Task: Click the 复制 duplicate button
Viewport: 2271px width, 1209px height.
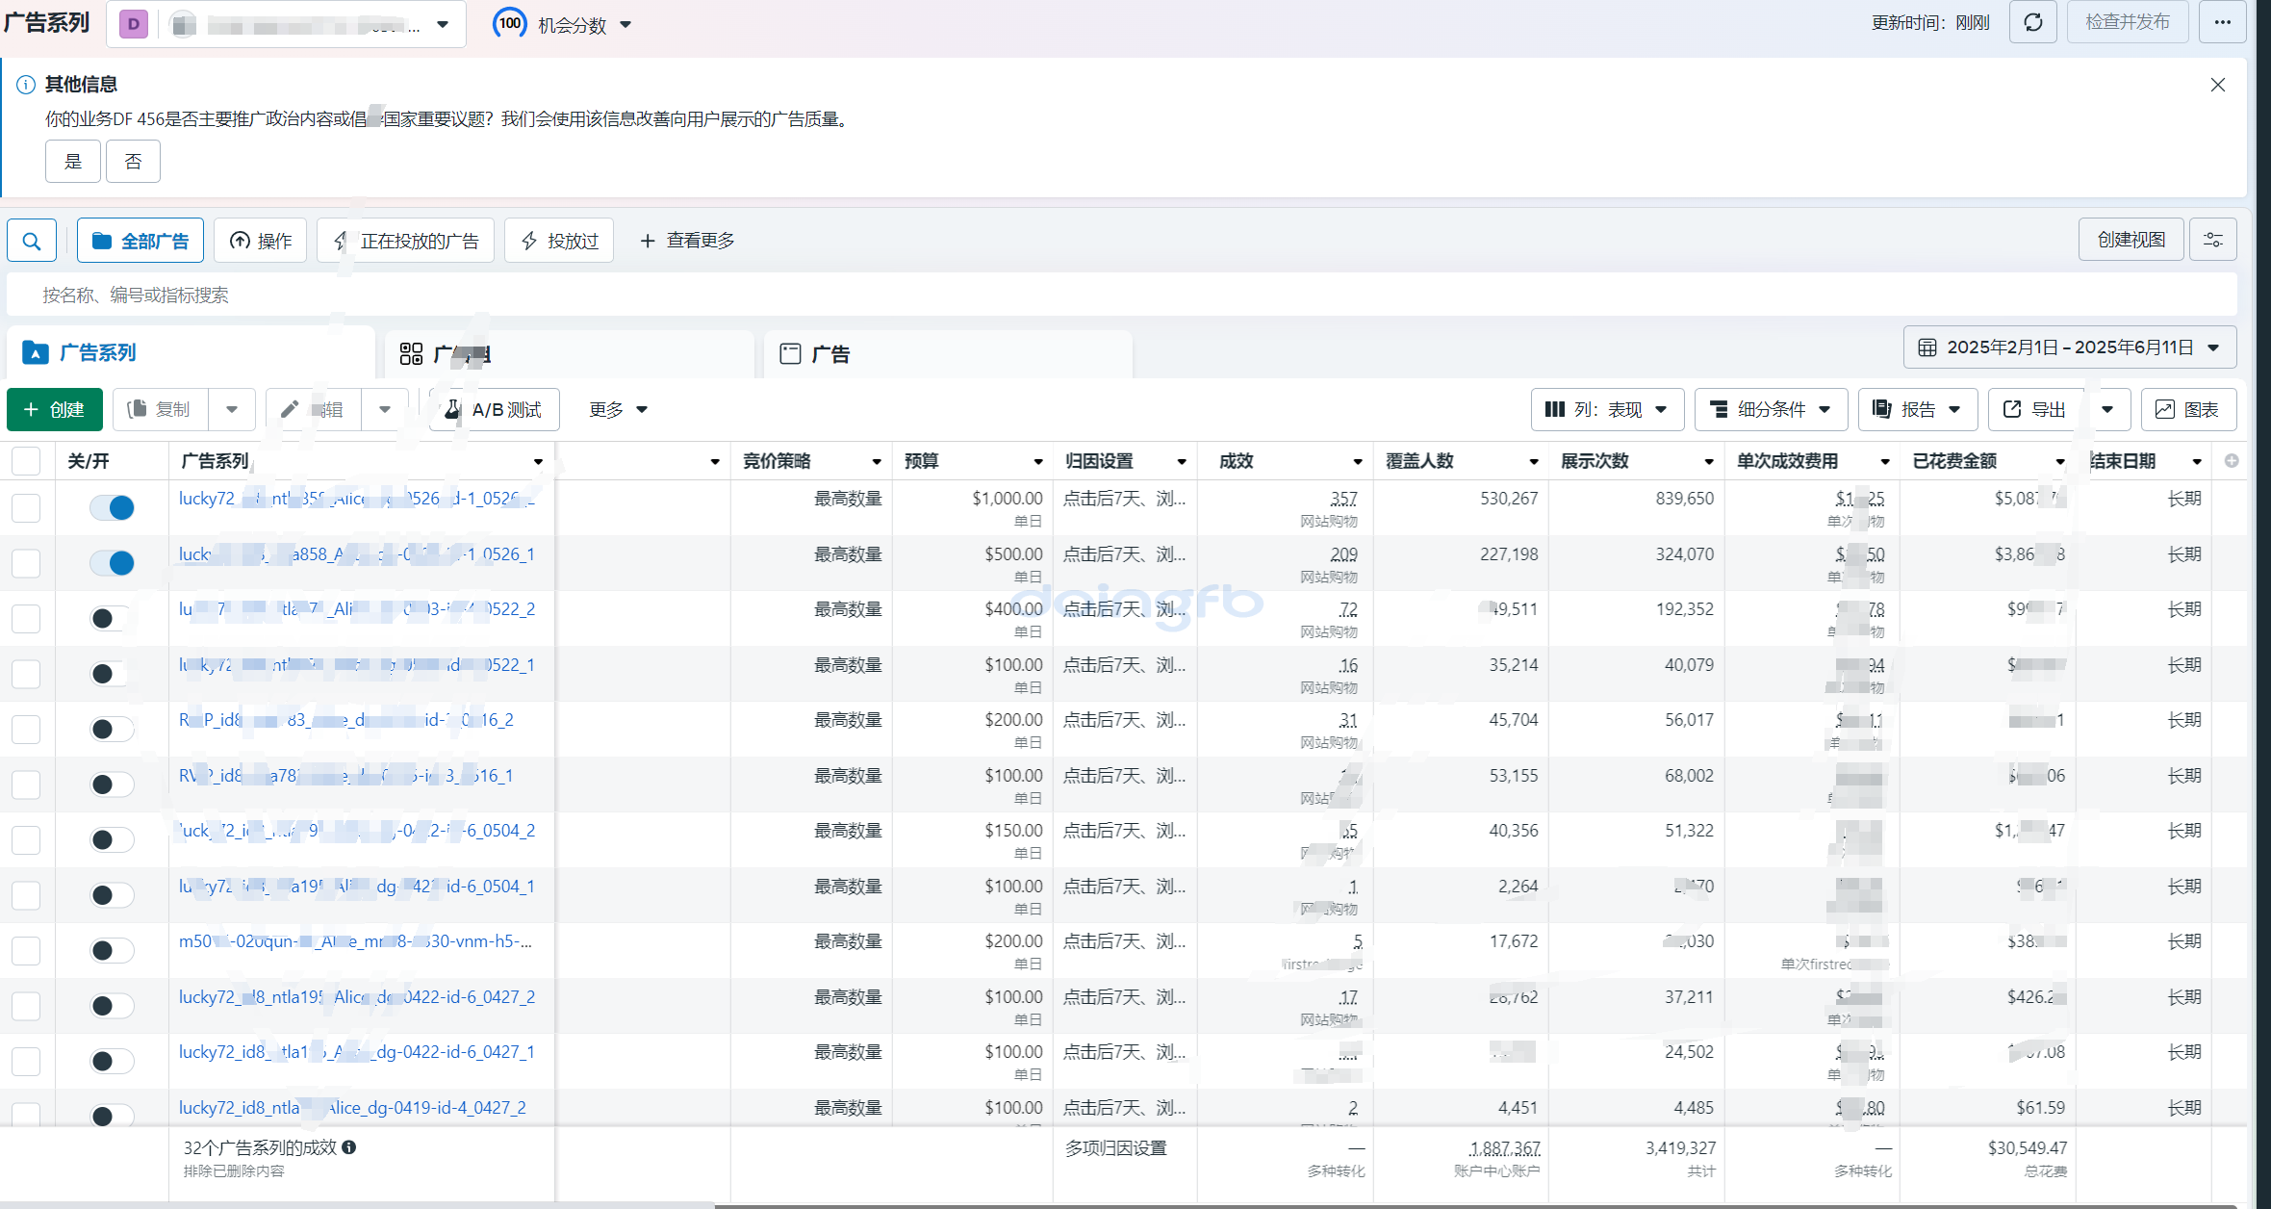Action: 161,409
